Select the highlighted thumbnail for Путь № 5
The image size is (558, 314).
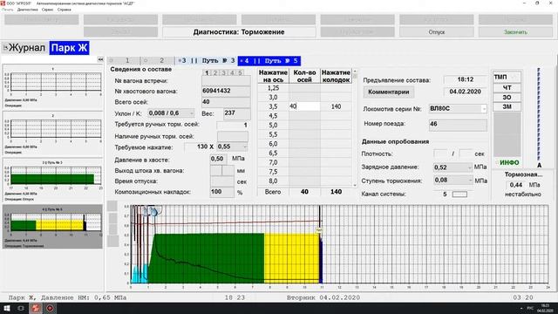pyautogui.click(x=52, y=227)
